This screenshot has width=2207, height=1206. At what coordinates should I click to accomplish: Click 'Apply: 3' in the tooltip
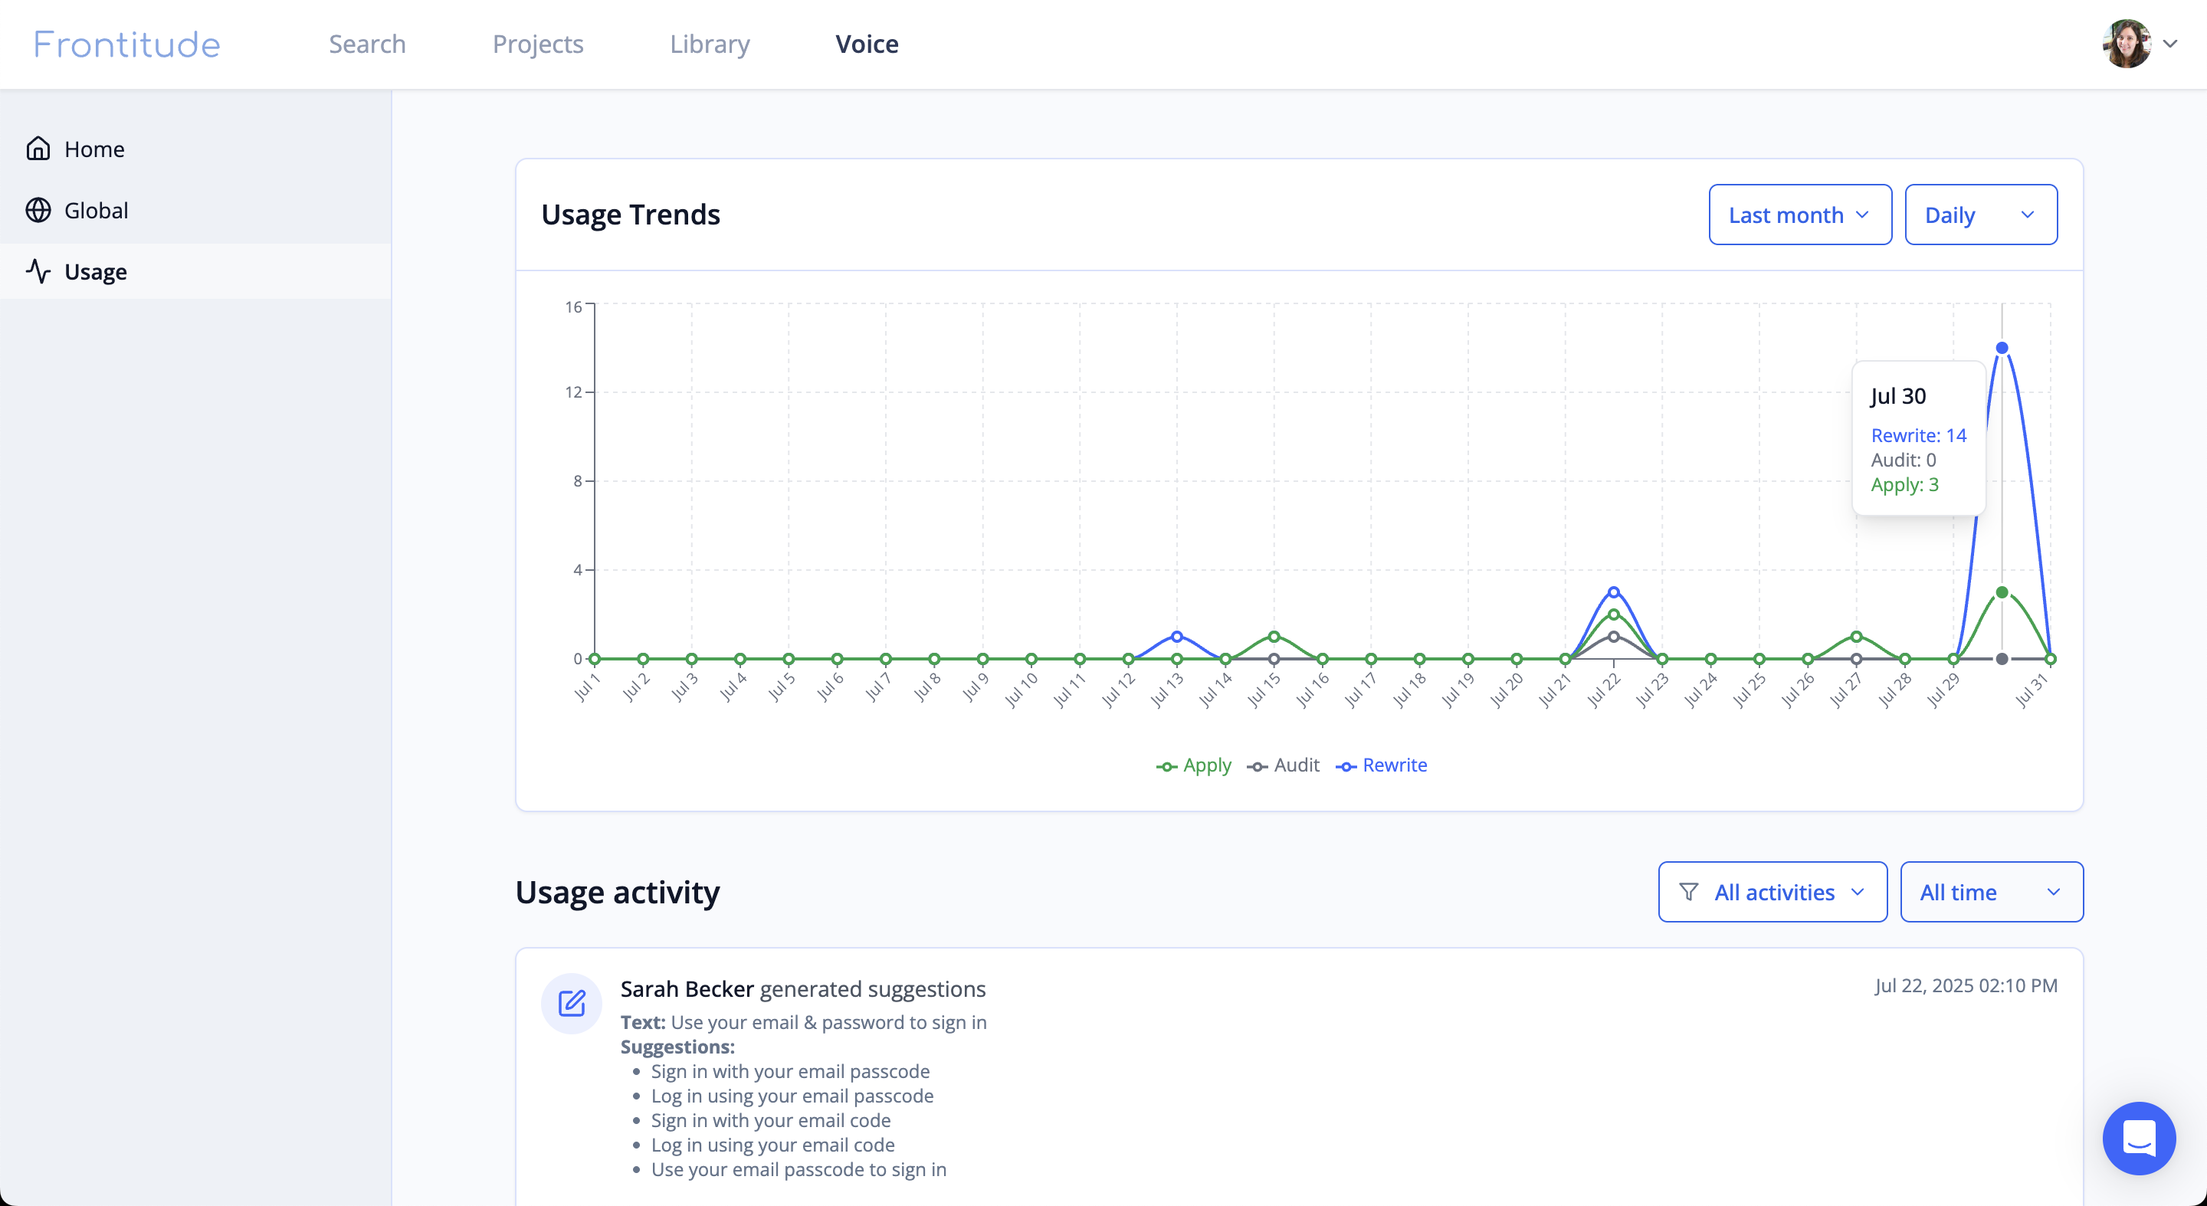(x=1904, y=485)
